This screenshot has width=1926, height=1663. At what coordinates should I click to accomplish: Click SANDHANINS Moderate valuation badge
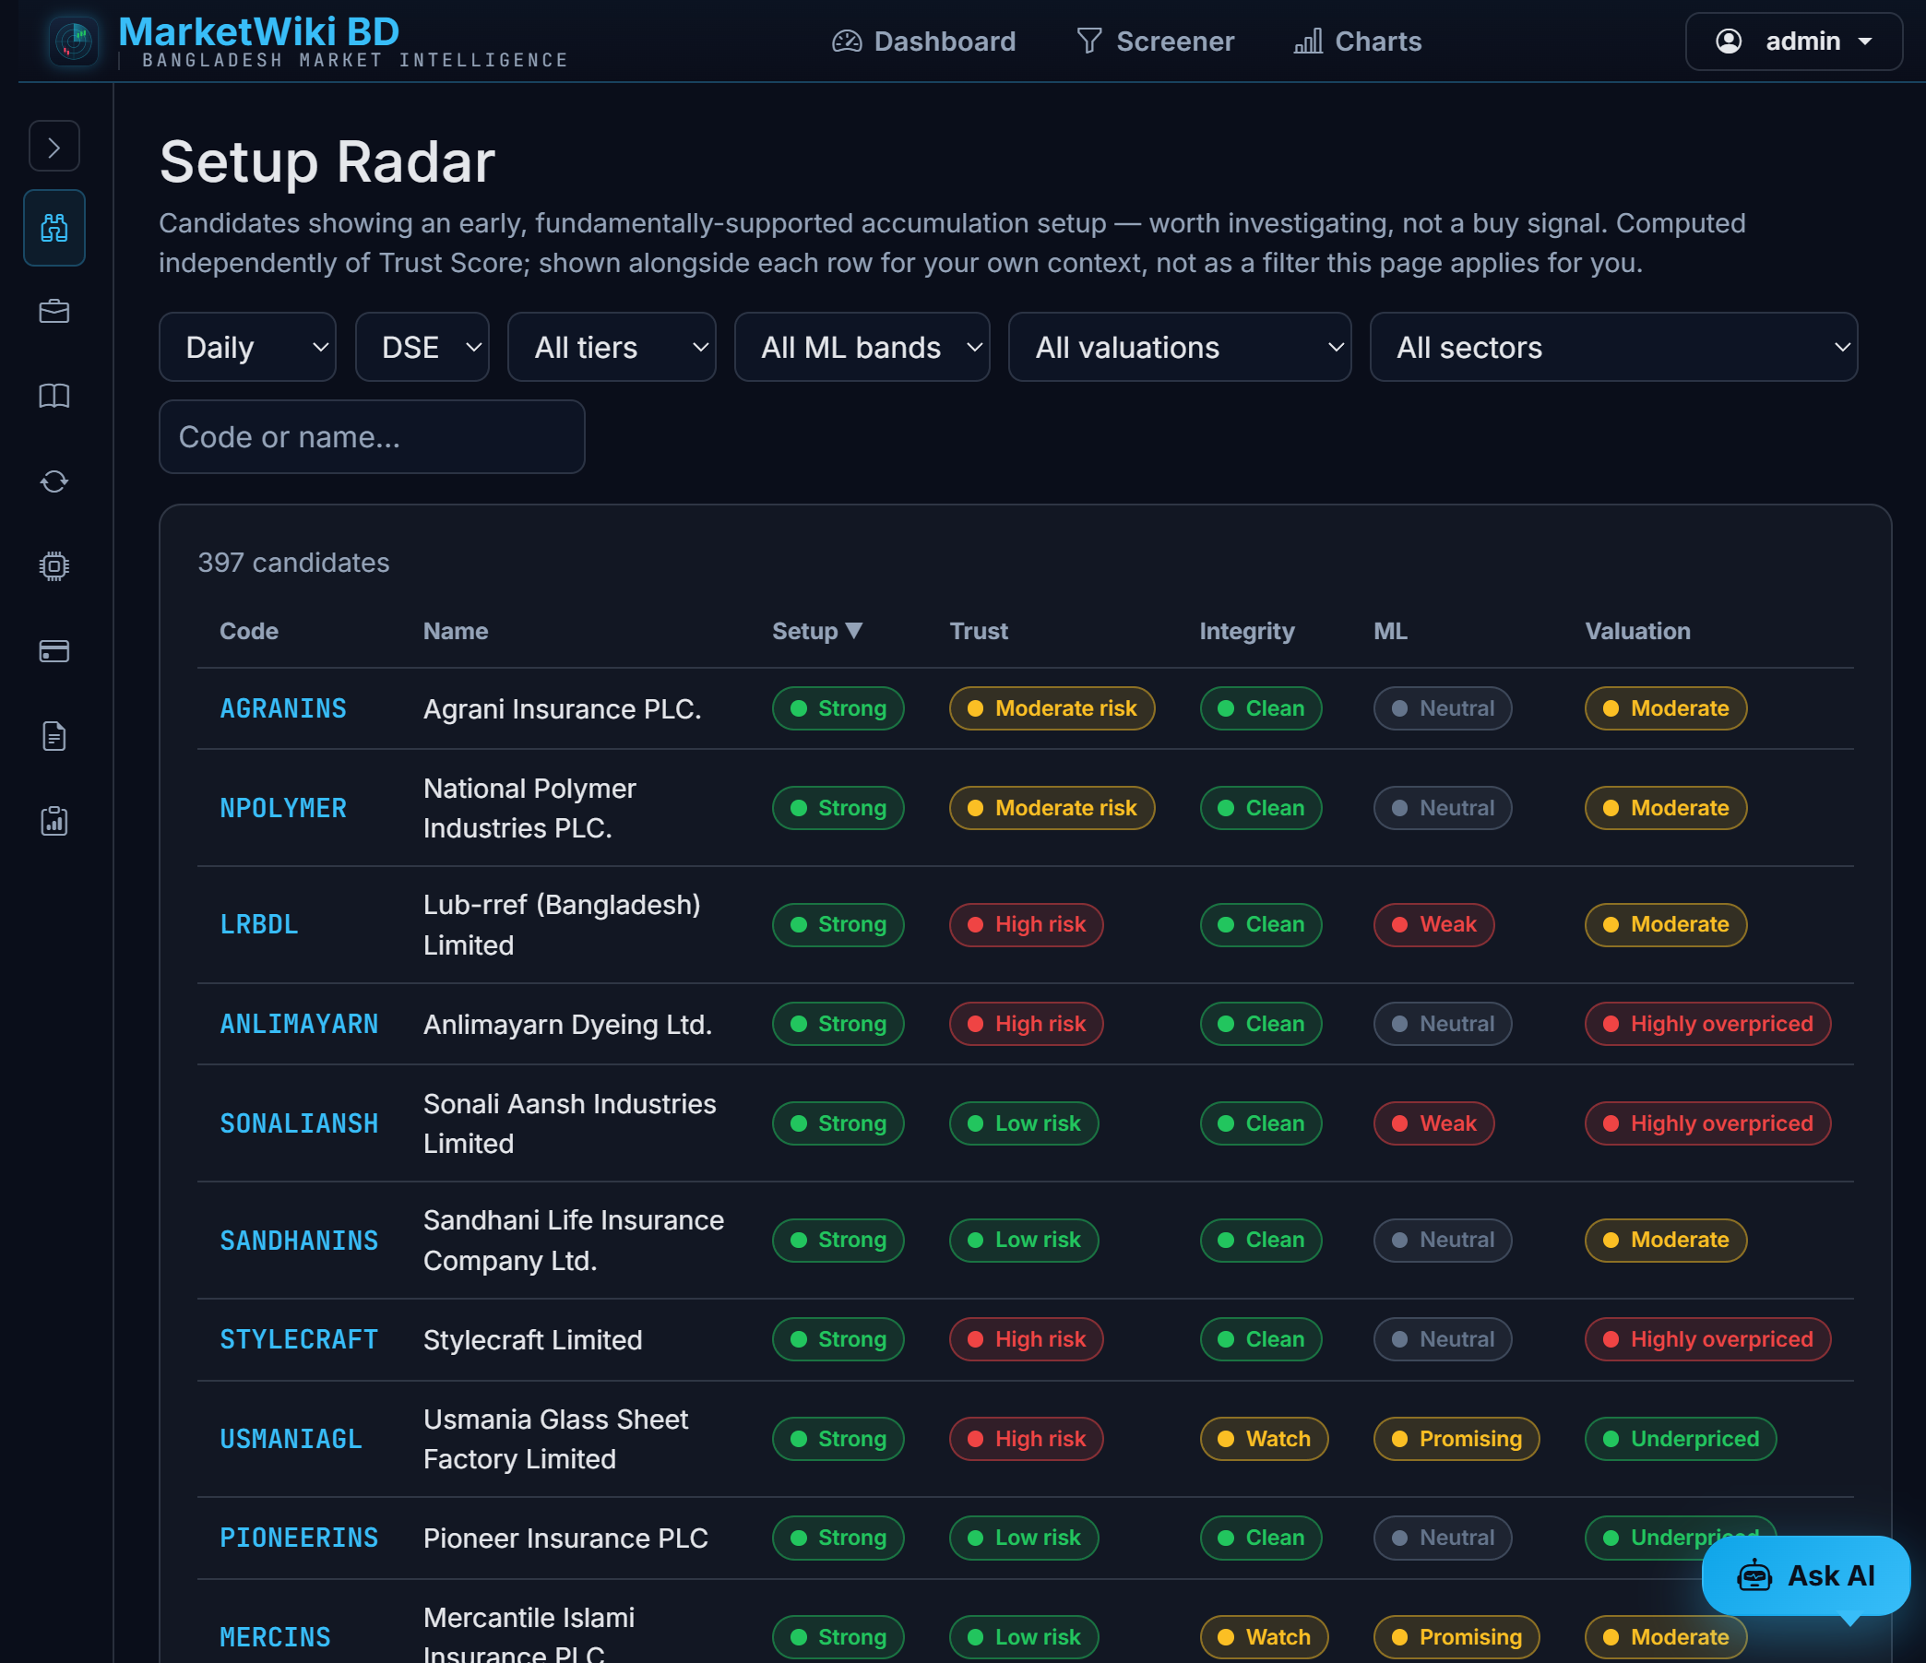pyautogui.click(x=1665, y=1240)
